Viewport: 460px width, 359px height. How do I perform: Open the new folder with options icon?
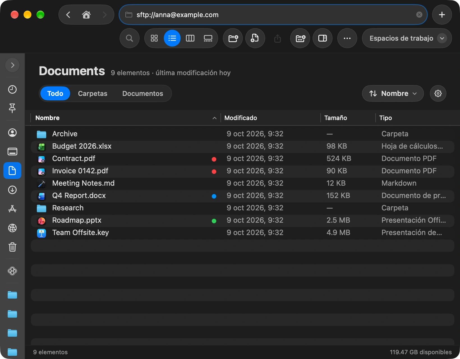(x=300, y=38)
